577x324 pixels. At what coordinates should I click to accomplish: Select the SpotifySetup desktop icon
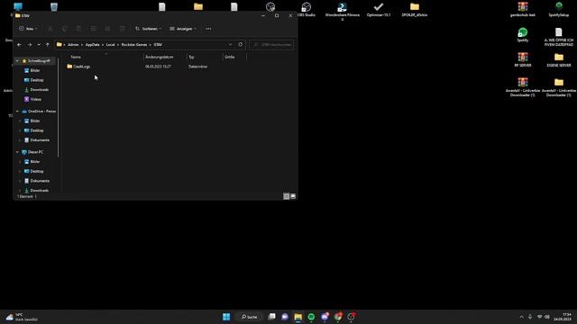[559, 10]
